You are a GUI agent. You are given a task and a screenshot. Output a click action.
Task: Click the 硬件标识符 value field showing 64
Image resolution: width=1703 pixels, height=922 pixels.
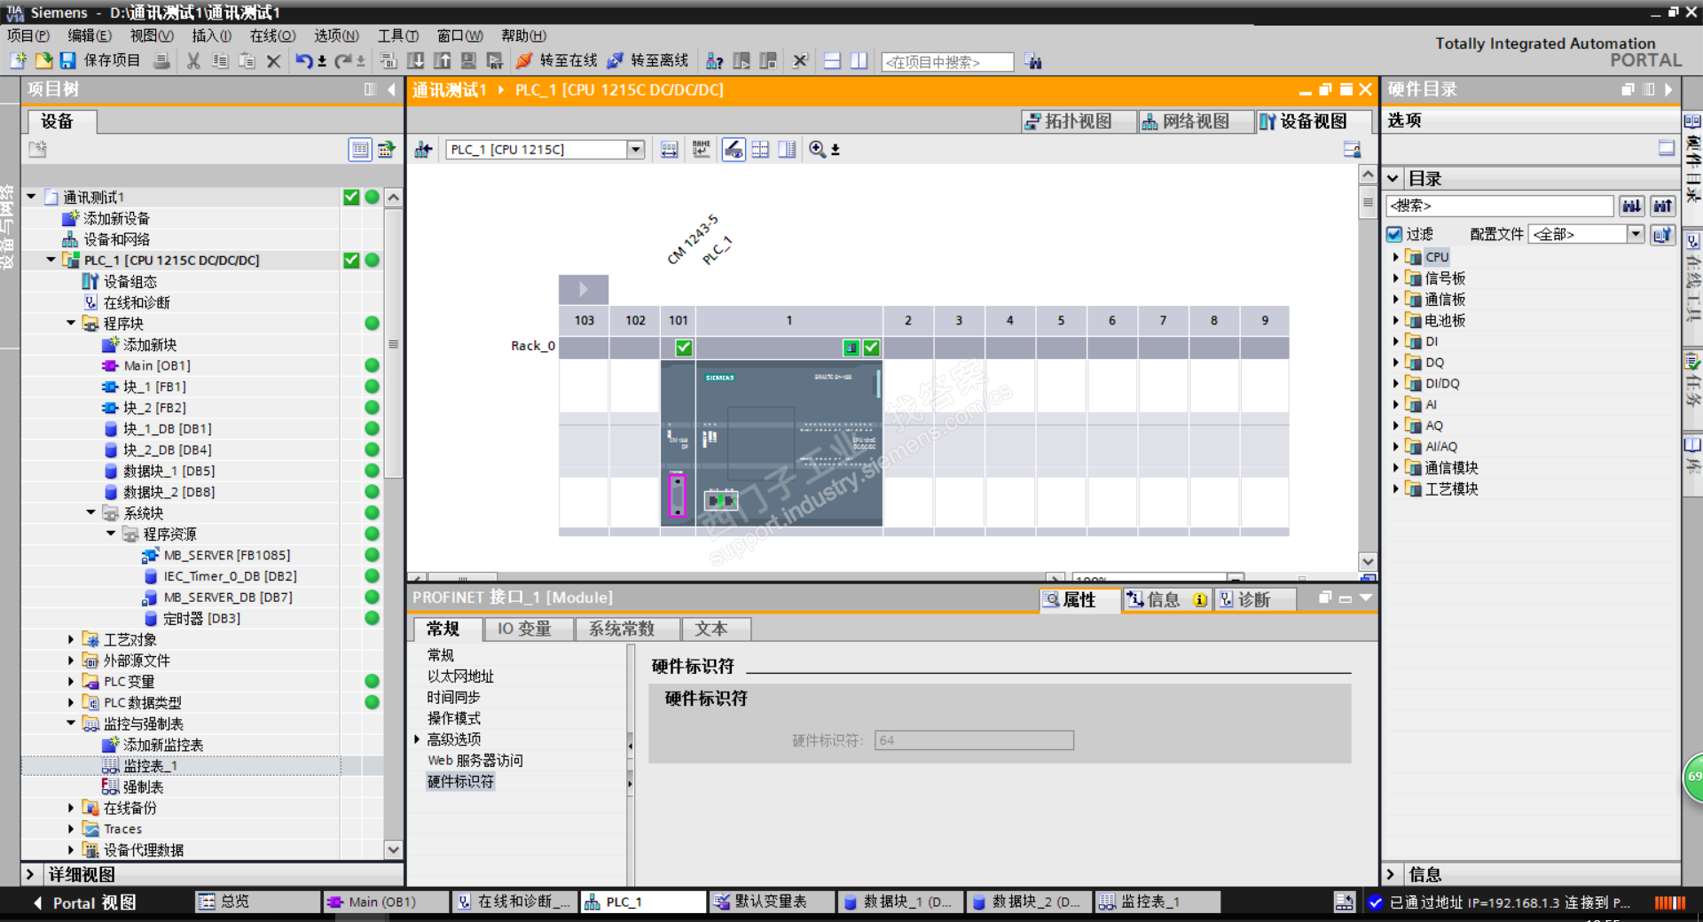[x=974, y=740]
